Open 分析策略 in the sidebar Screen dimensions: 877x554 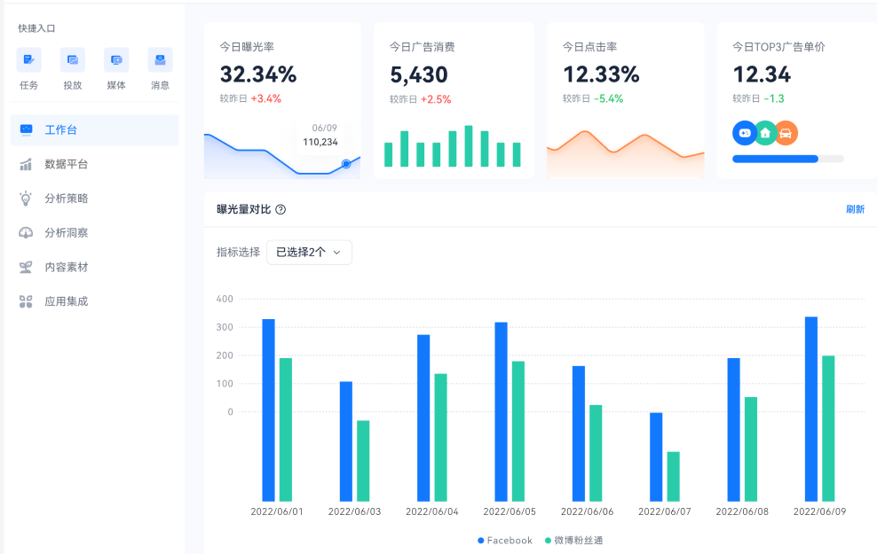coord(66,199)
